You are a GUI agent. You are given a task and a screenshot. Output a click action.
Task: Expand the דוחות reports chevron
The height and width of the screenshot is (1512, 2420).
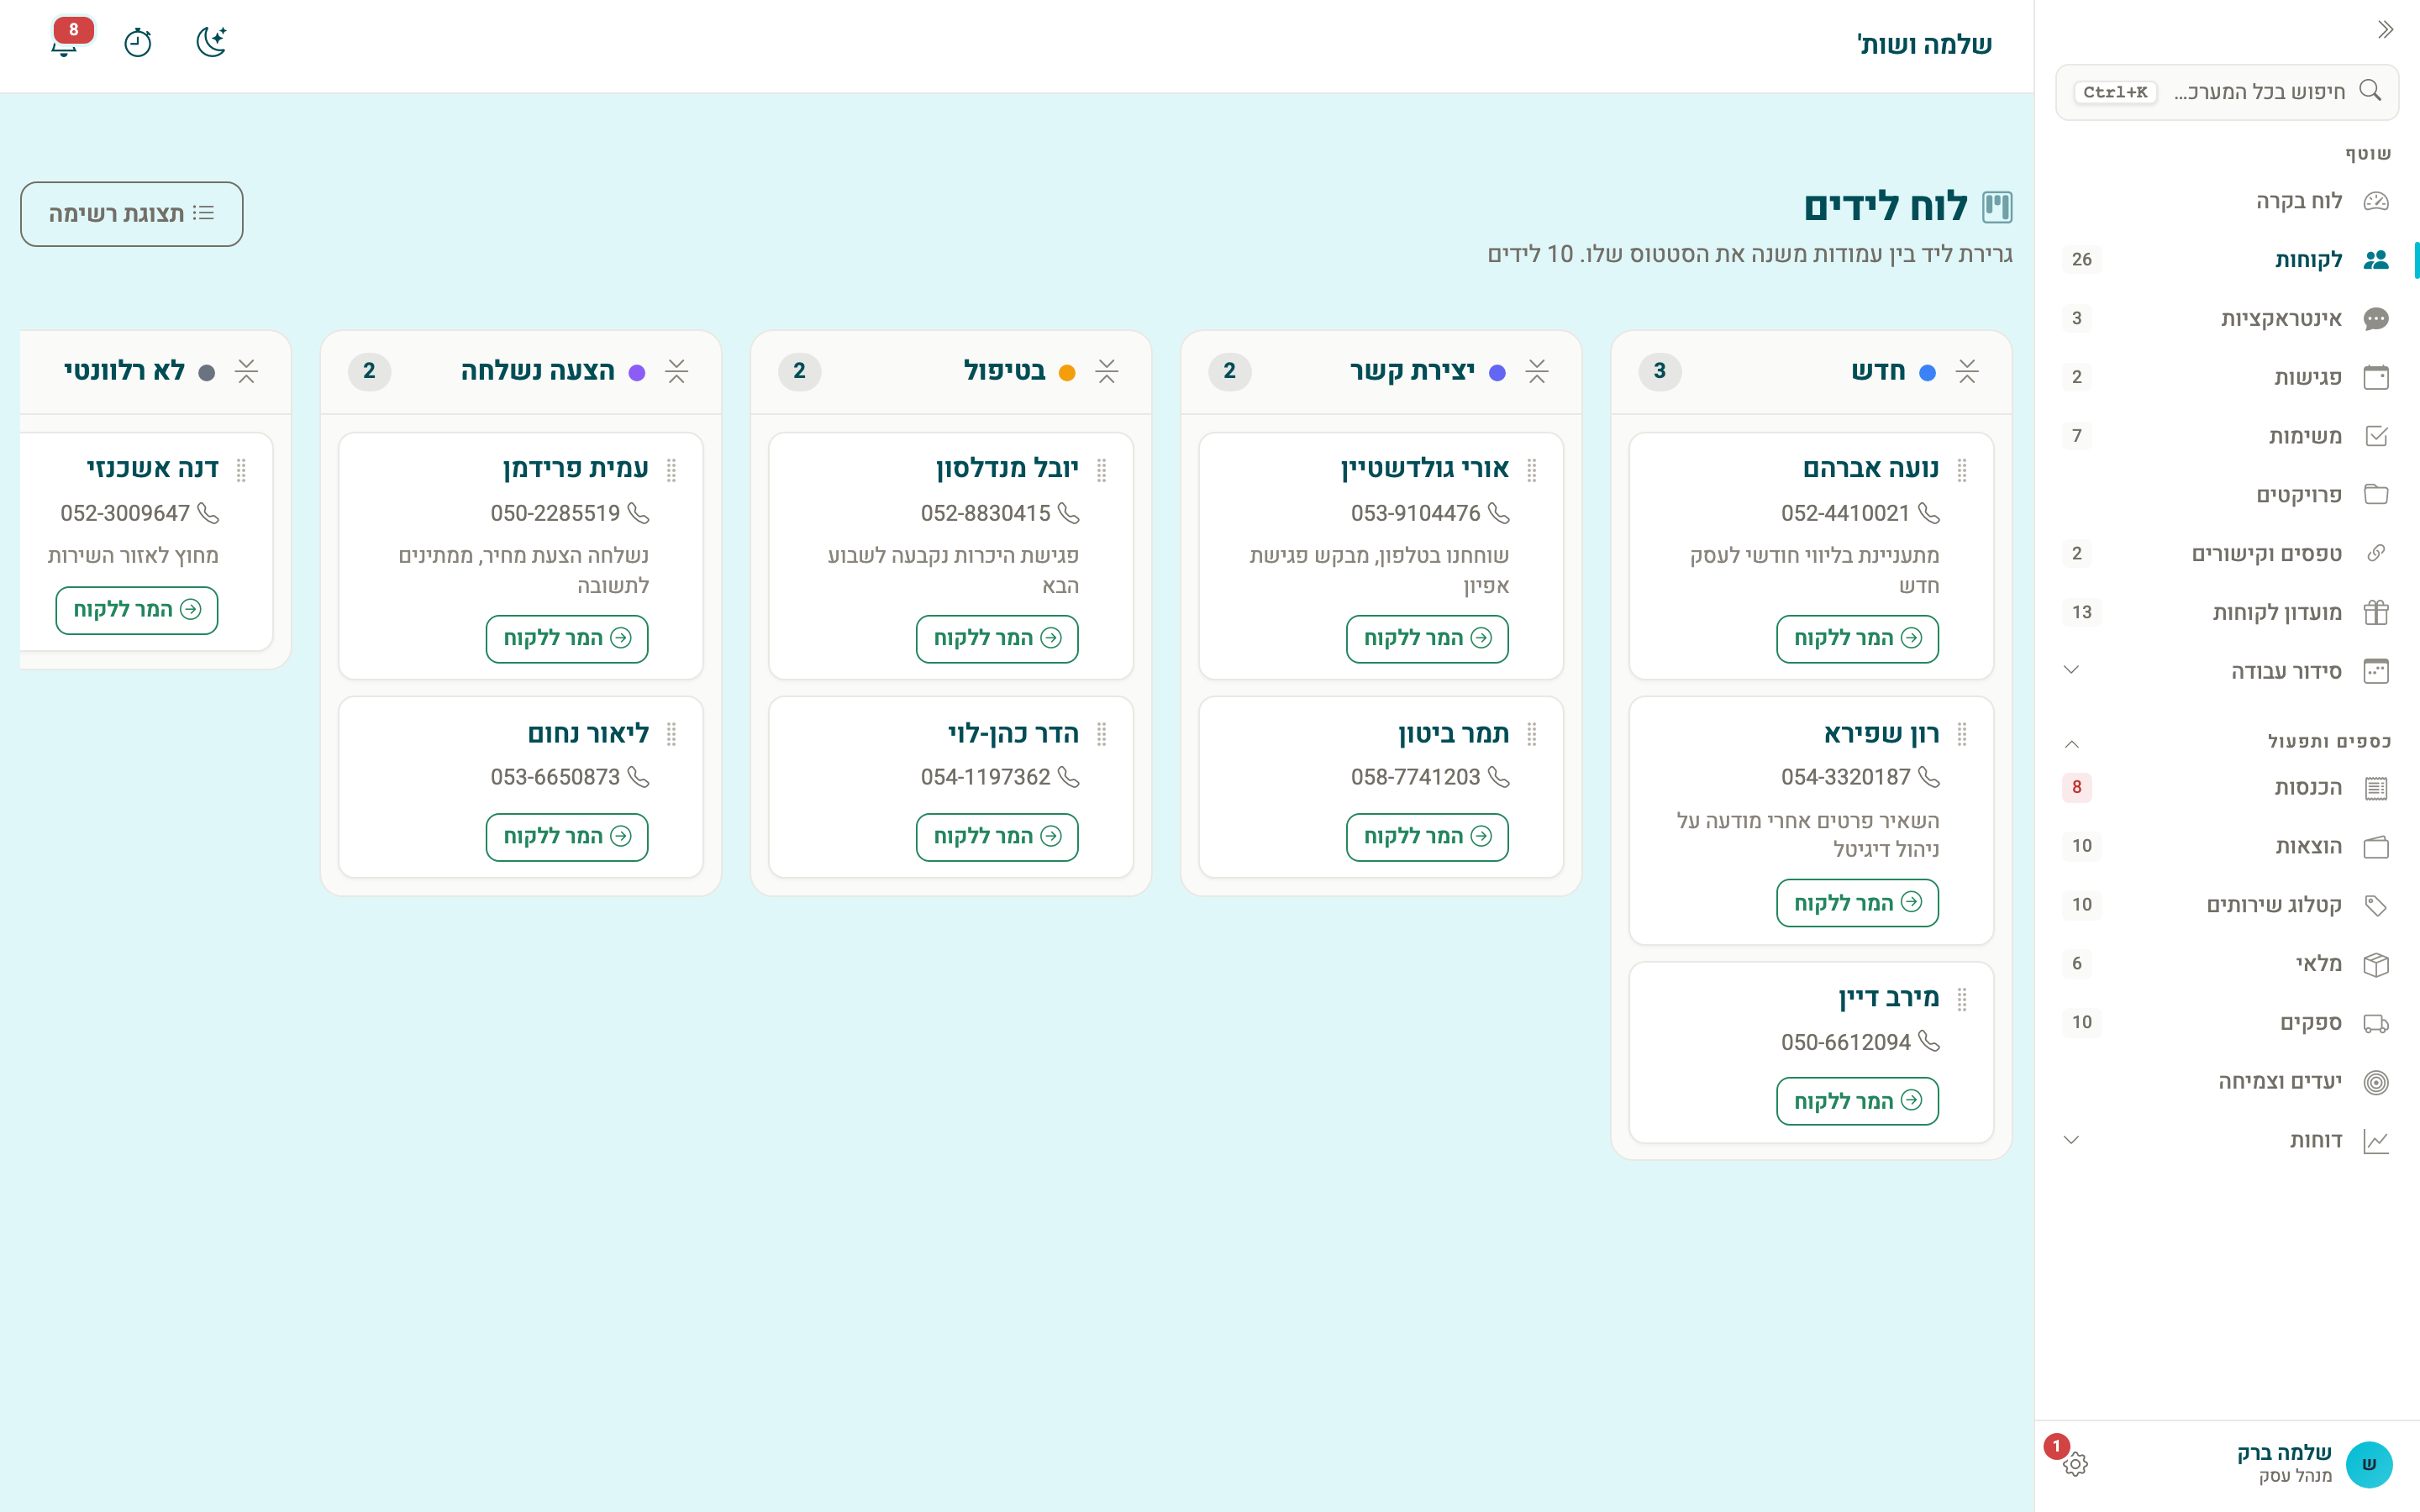tap(2071, 1140)
